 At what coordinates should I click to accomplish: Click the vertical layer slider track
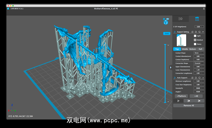(x=165, y=73)
